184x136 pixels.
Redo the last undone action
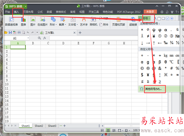(32, 32)
